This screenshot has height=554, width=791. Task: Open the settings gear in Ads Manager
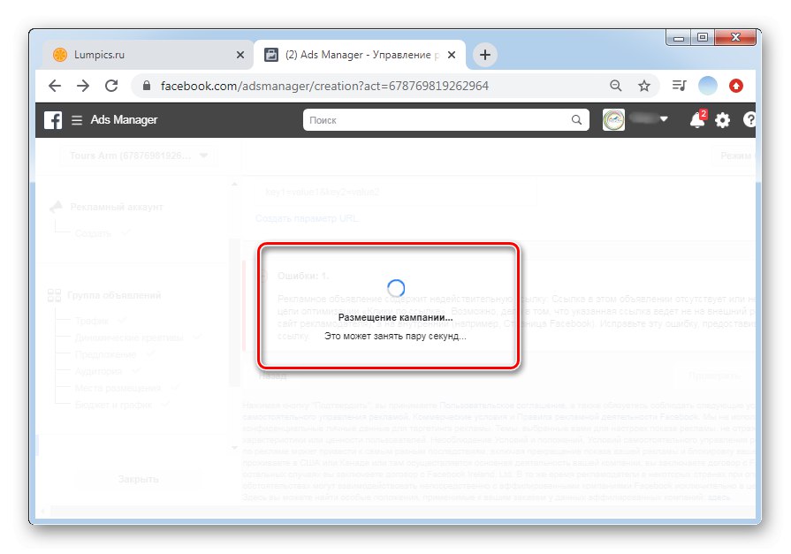tap(722, 120)
